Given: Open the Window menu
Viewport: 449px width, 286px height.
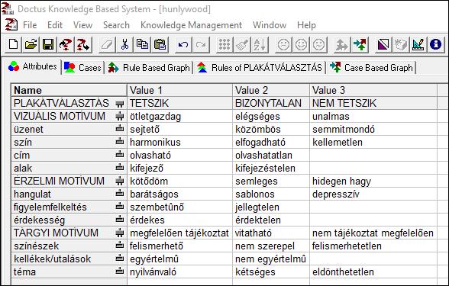Looking at the screenshot, I should tap(270, 25).
